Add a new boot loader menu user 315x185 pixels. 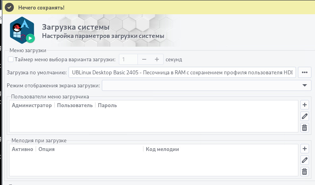[304, 105]
